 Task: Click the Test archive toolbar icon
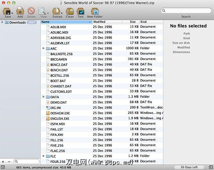tap(81, 11)
